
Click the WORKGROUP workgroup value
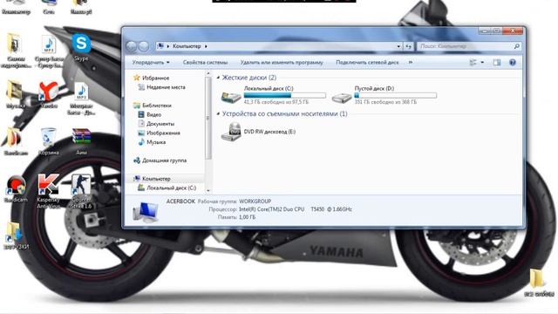[255, 201]
